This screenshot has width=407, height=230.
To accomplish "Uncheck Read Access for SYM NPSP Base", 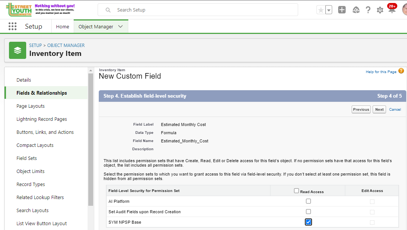I will [x=308, y=222].
